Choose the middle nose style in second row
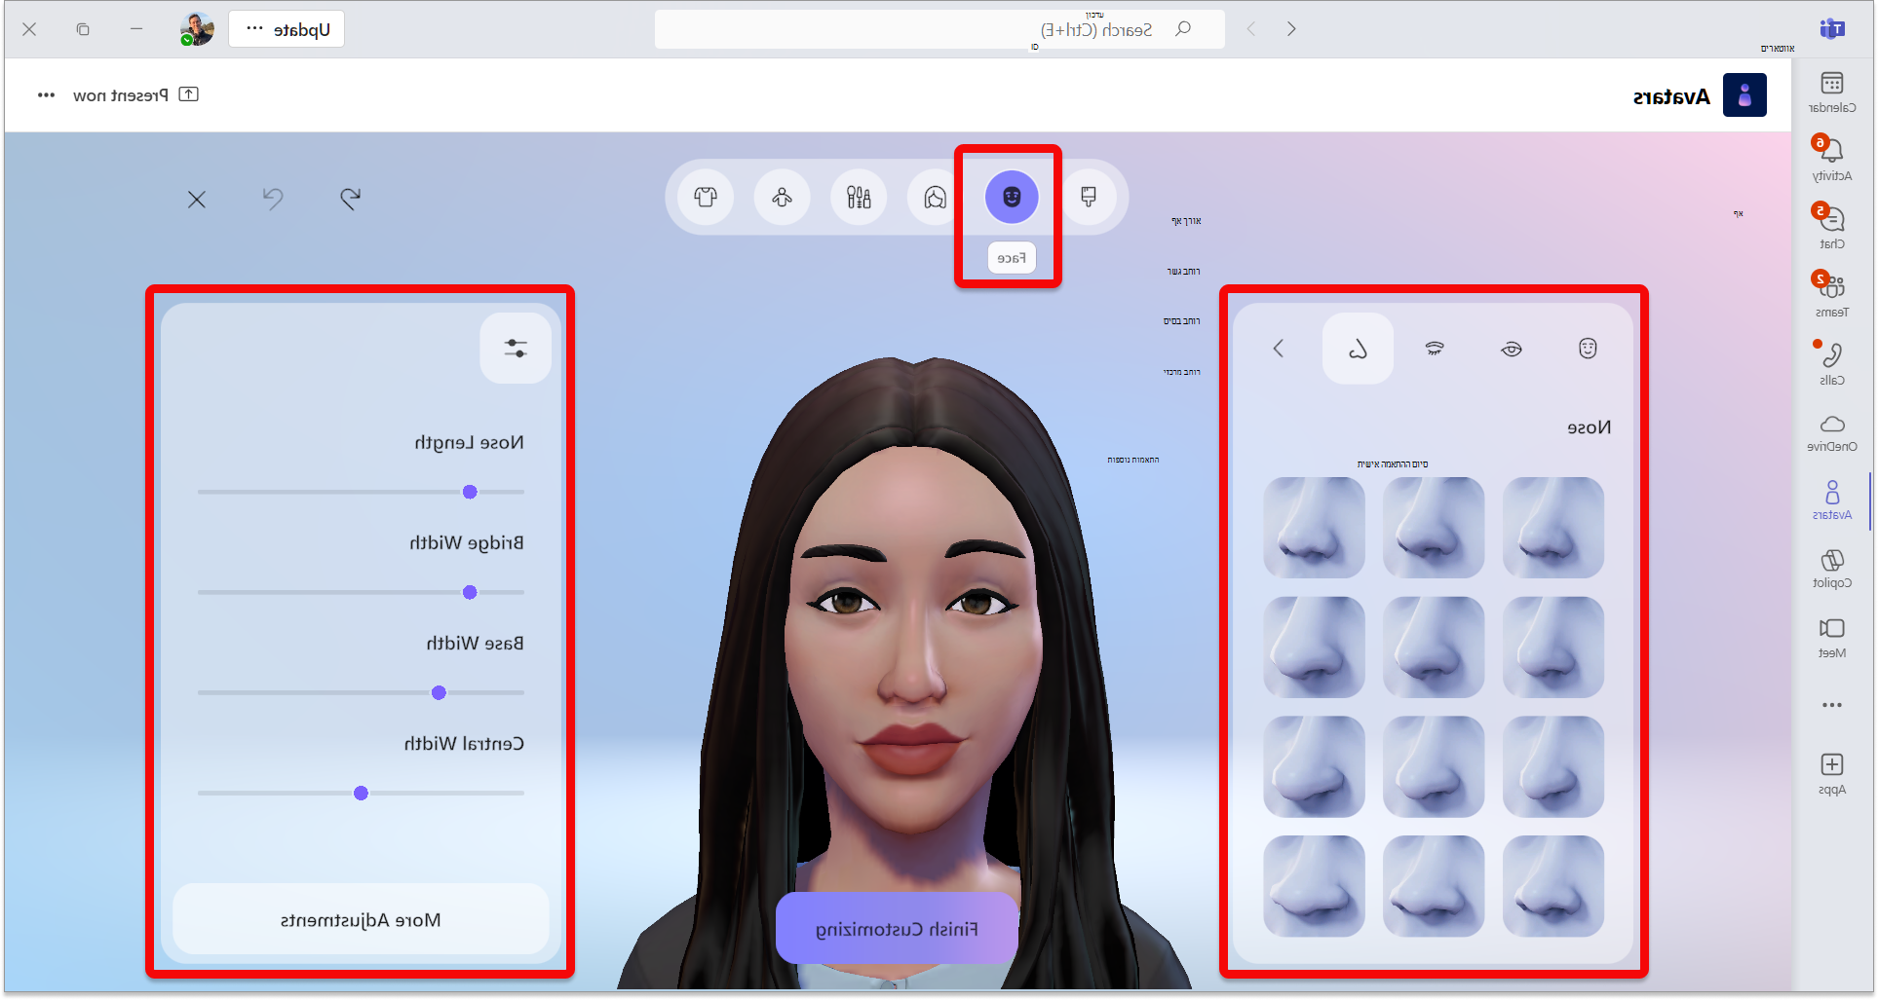1878x1000 pixels. click(1434, 648)
